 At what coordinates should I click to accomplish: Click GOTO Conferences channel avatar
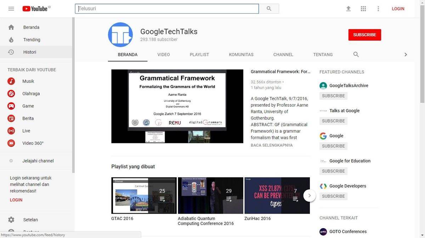(x=323, y=232)
